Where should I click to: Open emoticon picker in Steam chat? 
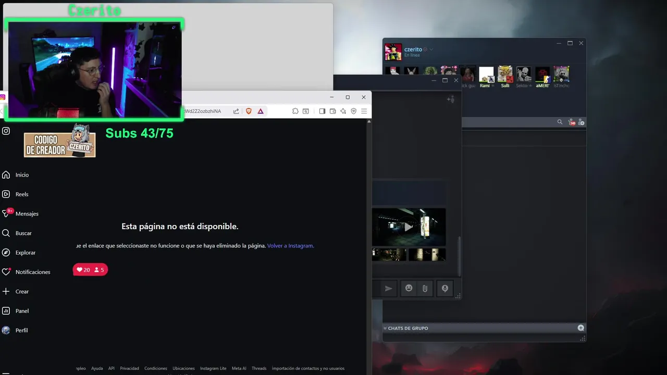click(x=409, y=288)
